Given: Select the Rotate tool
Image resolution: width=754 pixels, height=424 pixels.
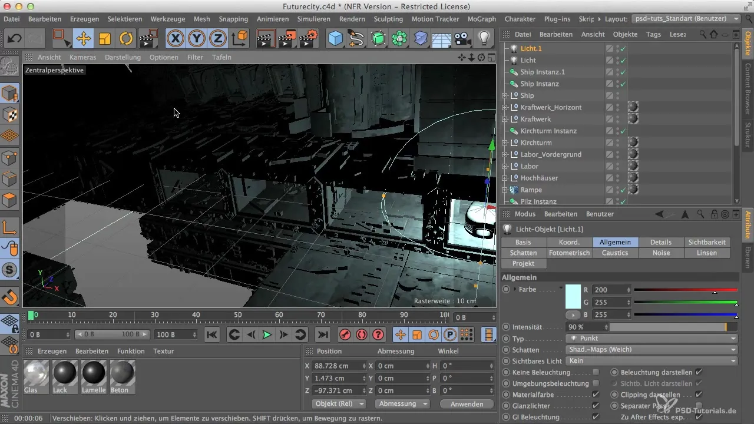Looking at the screenshot, I should click(x=126, y=39).
